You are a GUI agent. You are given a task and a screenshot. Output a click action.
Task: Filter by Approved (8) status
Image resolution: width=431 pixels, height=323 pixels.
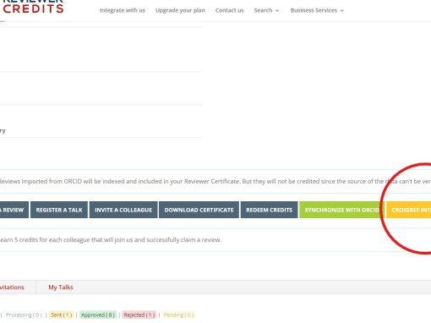pyautogui.click(x=98, y=315)
